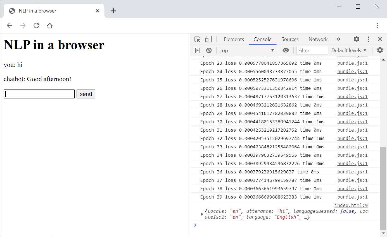This screenshot has height=237, width=387.
Task: Open the index.html:9 source link
Action: (351, 205)
